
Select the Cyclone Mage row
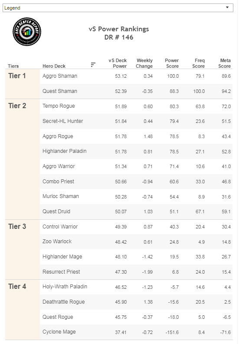[x=136, y=332]
